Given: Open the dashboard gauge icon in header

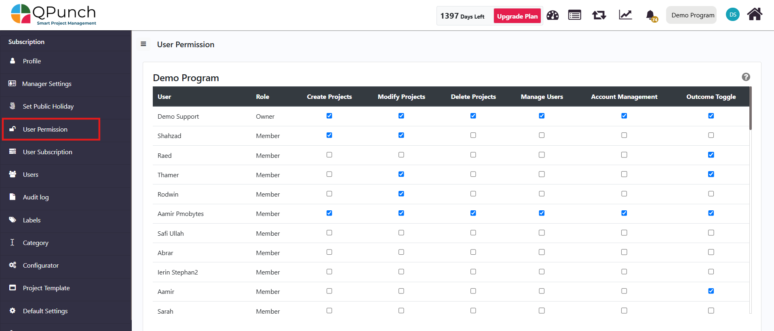Looking at the screenshot, I should 553,15.
